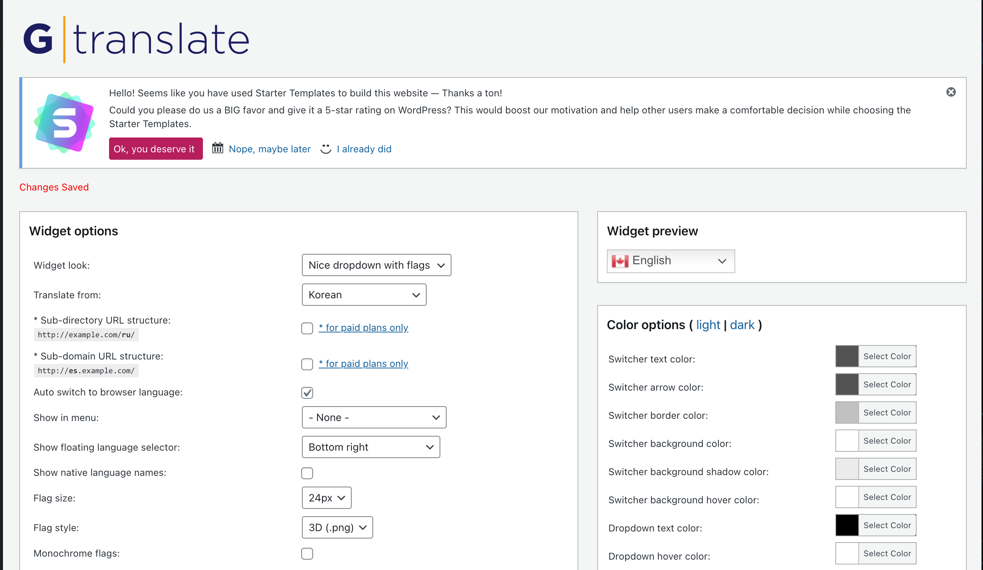Switch color options to dark preset
983x570 pixels.
pos(742,325)
